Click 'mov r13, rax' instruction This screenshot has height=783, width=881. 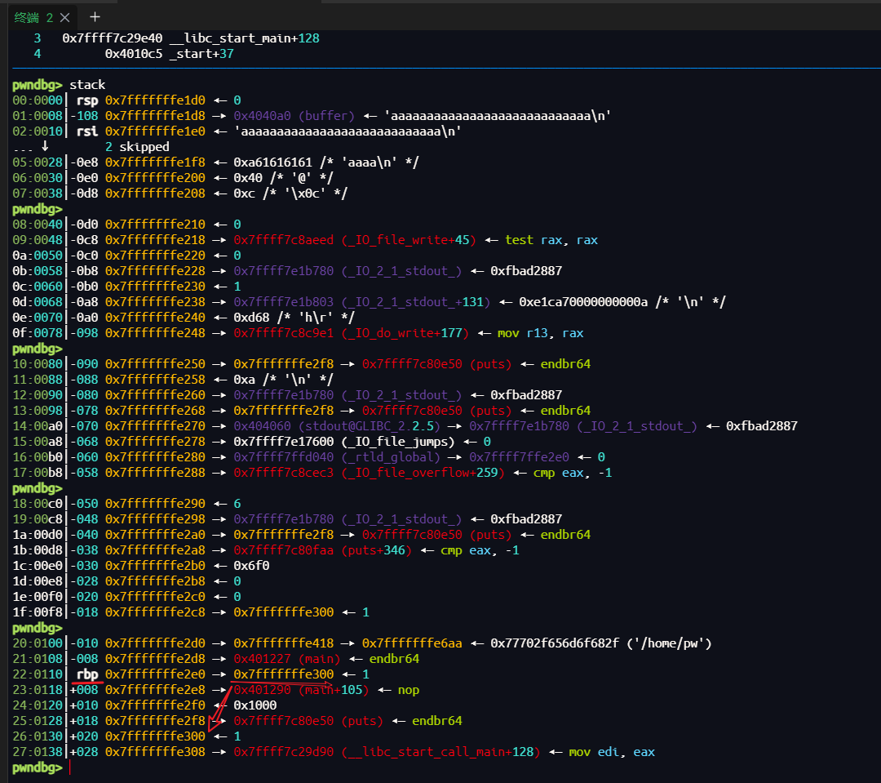pyautogui.click(x=540, y=333)
